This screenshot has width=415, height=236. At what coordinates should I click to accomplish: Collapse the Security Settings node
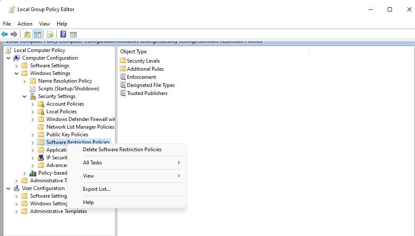pyautogui.click(x=25, y=97)
